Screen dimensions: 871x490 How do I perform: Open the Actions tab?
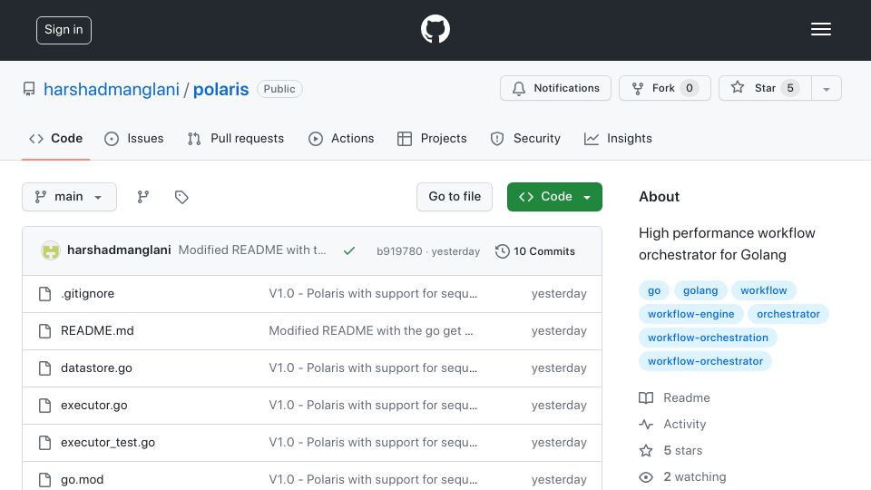(341, 138)
